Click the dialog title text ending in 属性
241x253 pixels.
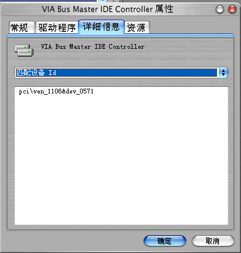[x=107, y=9]
